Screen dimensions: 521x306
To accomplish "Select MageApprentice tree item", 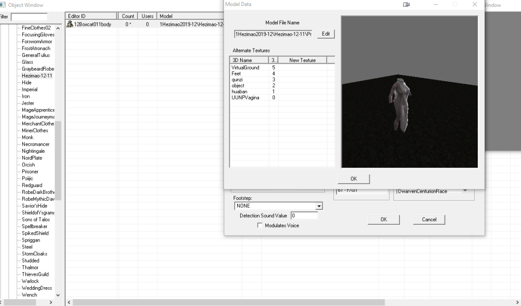I will pyautogui.click(x=38, y=110).
